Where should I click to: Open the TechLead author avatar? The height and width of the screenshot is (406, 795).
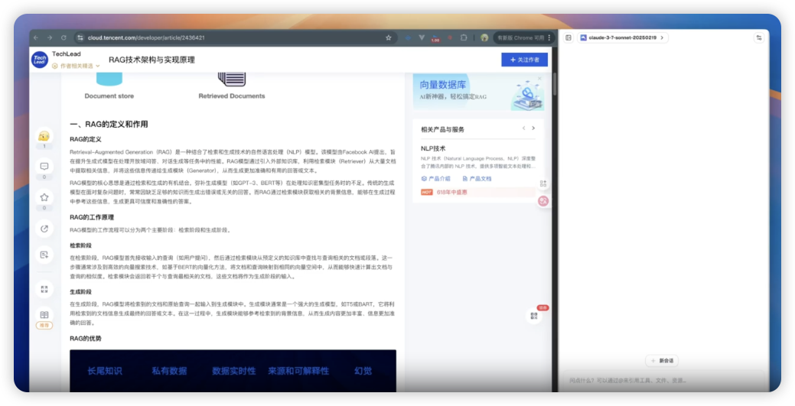40,60
